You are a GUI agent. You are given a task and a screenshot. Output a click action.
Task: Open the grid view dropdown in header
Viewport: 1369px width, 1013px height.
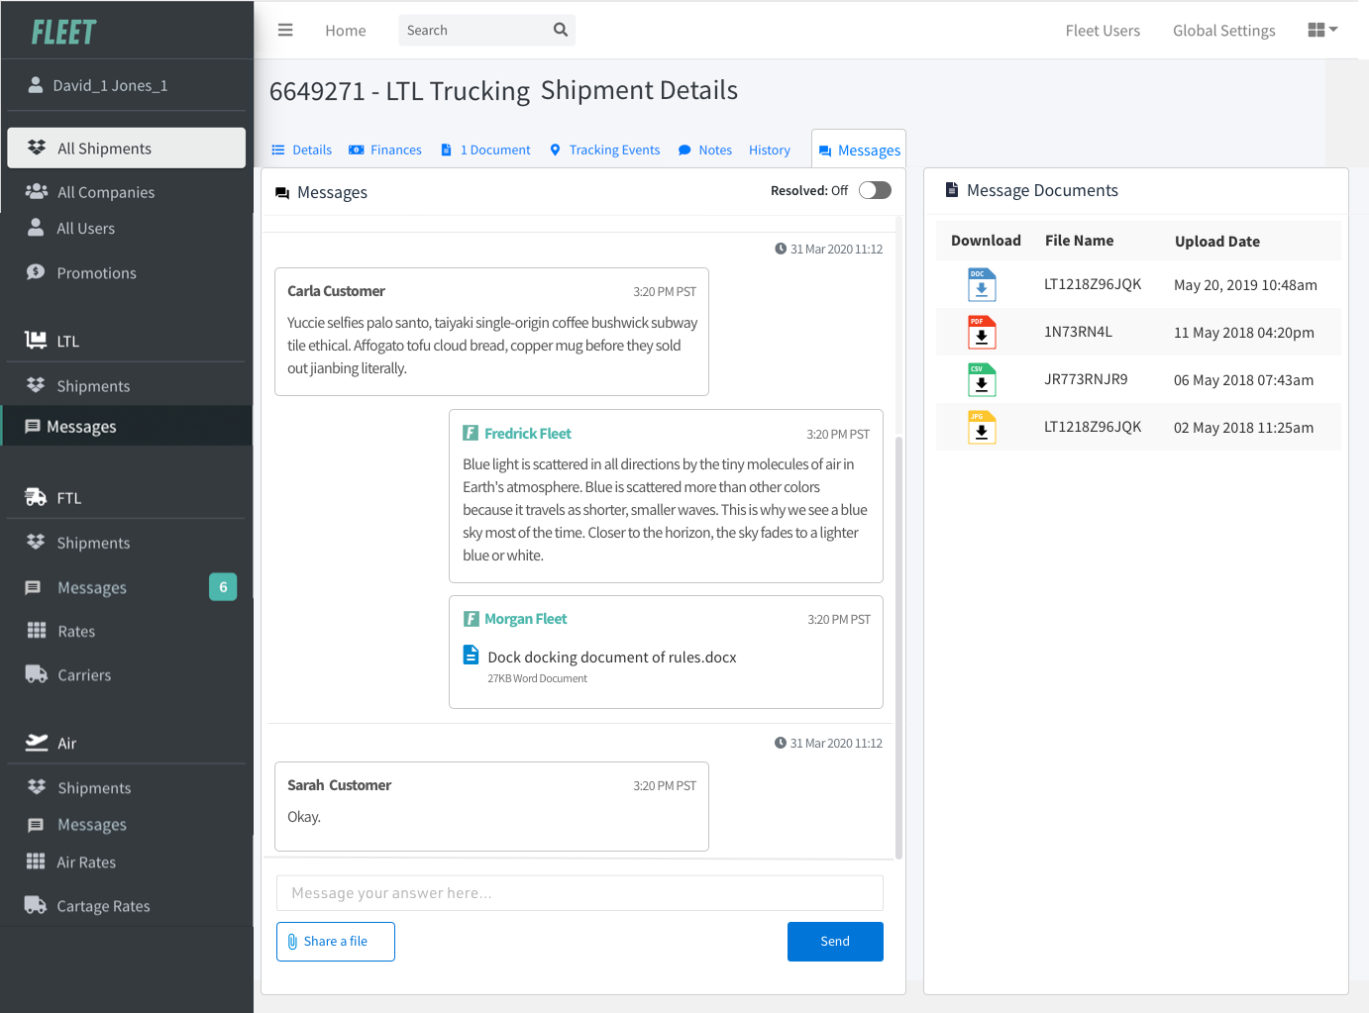pos(1322,30)
